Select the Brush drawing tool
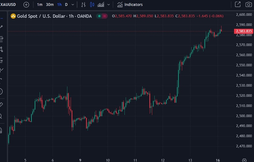This screenshot has height=162, width=254. tap(1, 70)
